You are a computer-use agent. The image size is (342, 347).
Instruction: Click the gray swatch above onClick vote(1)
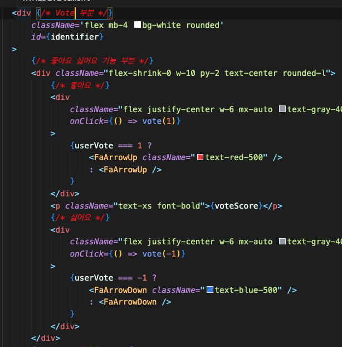pos(282,109)
